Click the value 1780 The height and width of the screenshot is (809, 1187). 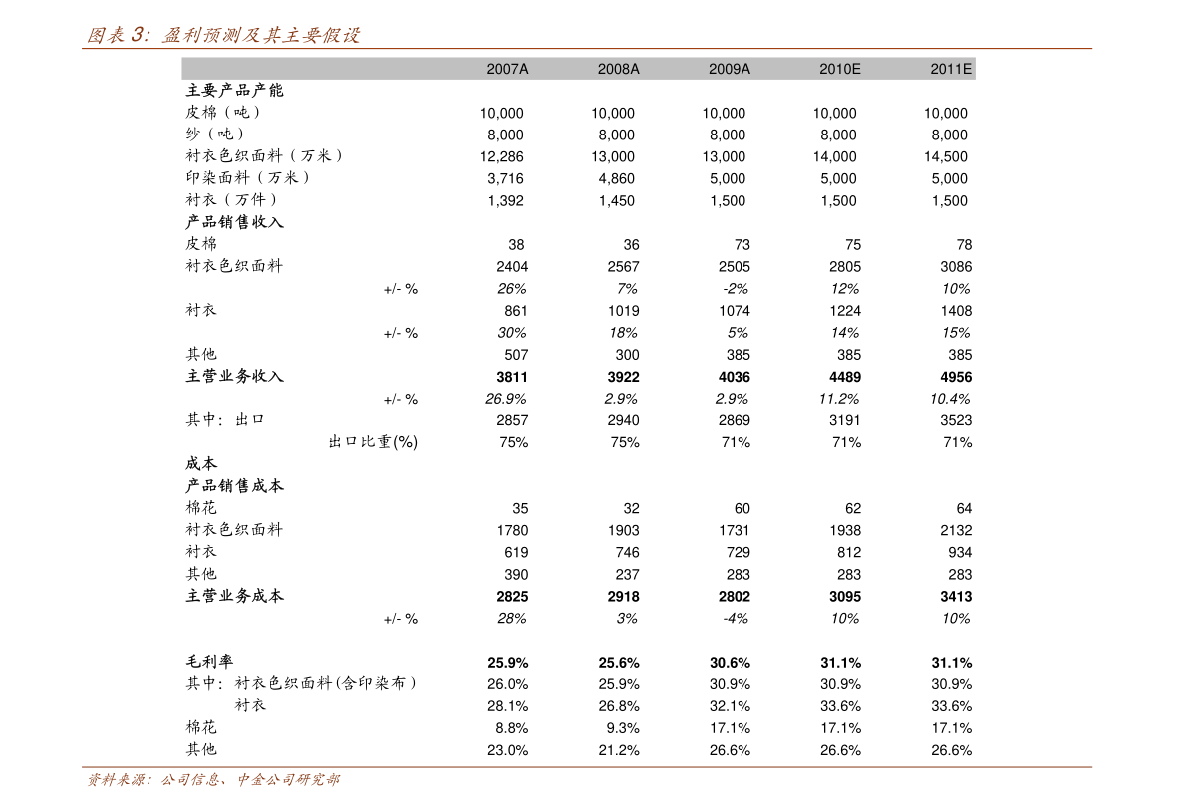[512, 530]
